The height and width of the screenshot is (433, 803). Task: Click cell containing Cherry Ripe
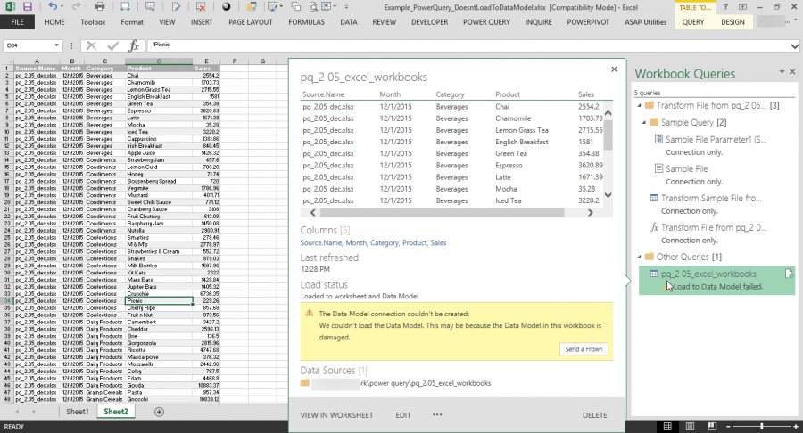(x=159, y=307)
